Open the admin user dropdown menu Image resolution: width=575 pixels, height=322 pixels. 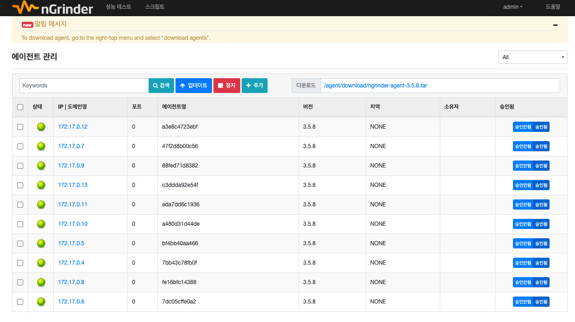click(x=512, y=7)
